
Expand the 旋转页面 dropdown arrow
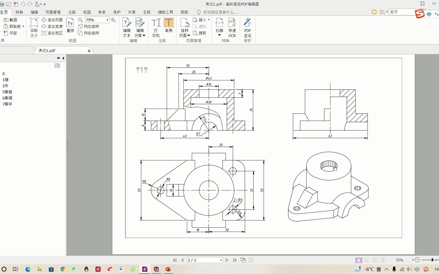(x=188, y=36)
